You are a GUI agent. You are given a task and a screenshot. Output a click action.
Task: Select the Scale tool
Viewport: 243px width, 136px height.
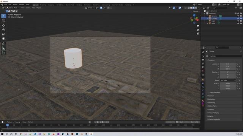pos(3,34)
